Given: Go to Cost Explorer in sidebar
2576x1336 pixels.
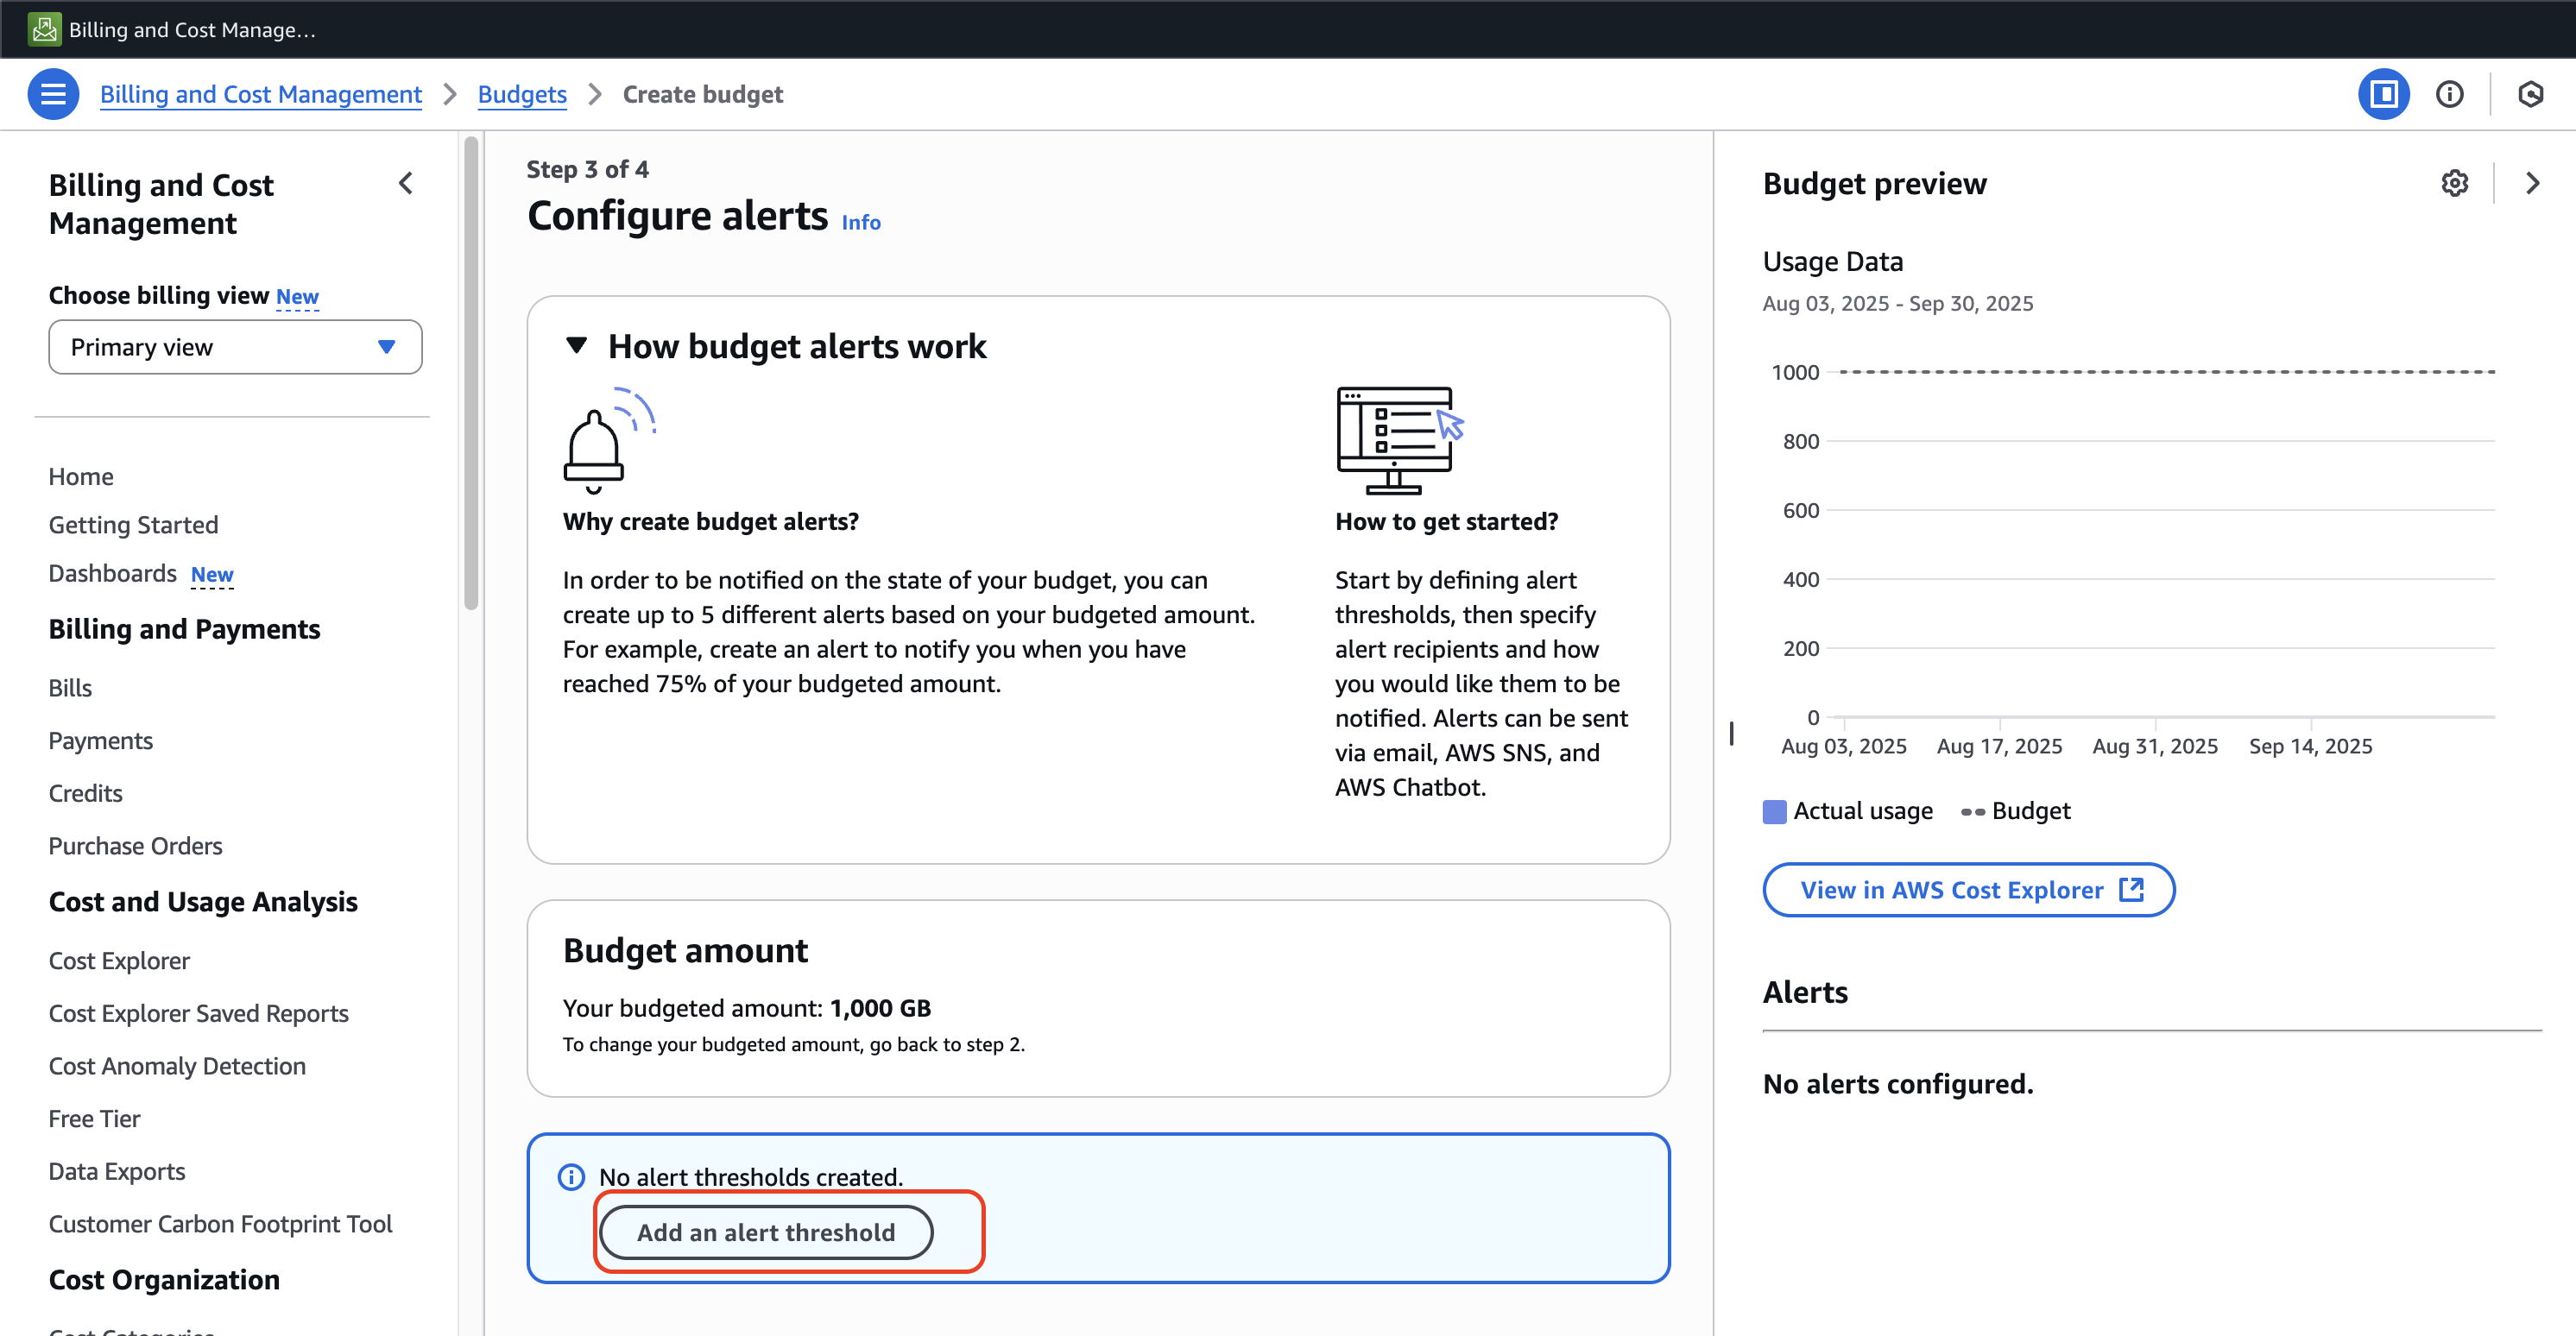Looking at the screenshot, I should click(119, 960).
